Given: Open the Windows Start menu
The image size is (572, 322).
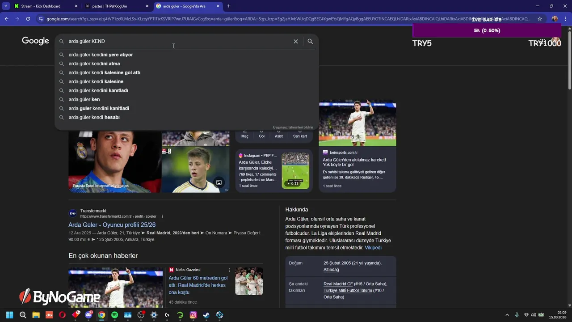Looking at the screenshot, I should pyautogui.click(x=9, y=315).
